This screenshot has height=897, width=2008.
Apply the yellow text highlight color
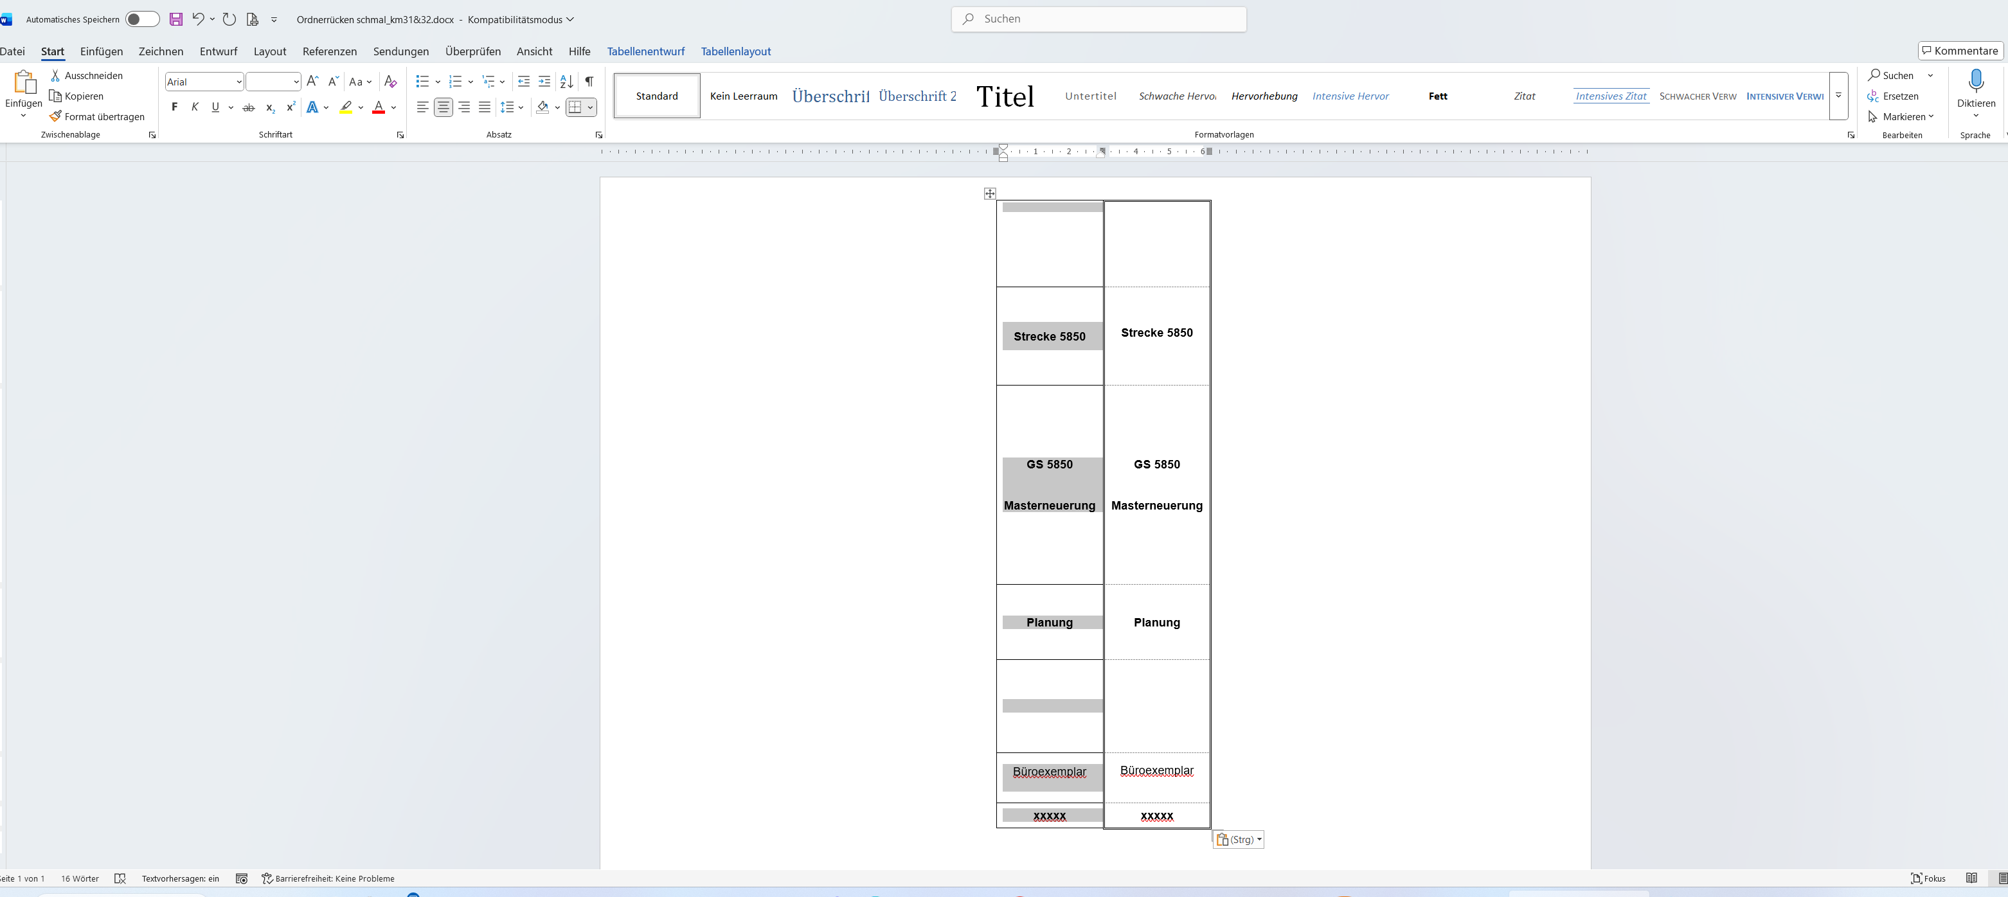tap(346, 107)
